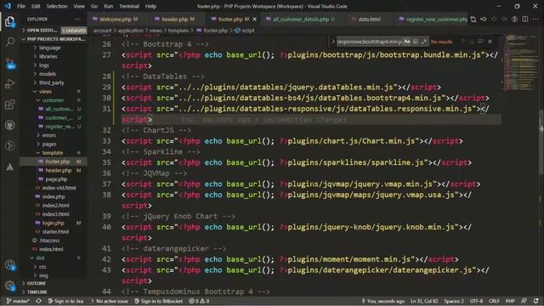Toggle match whole word in find widget
The image size is (544, 306).
pos(416,42)
